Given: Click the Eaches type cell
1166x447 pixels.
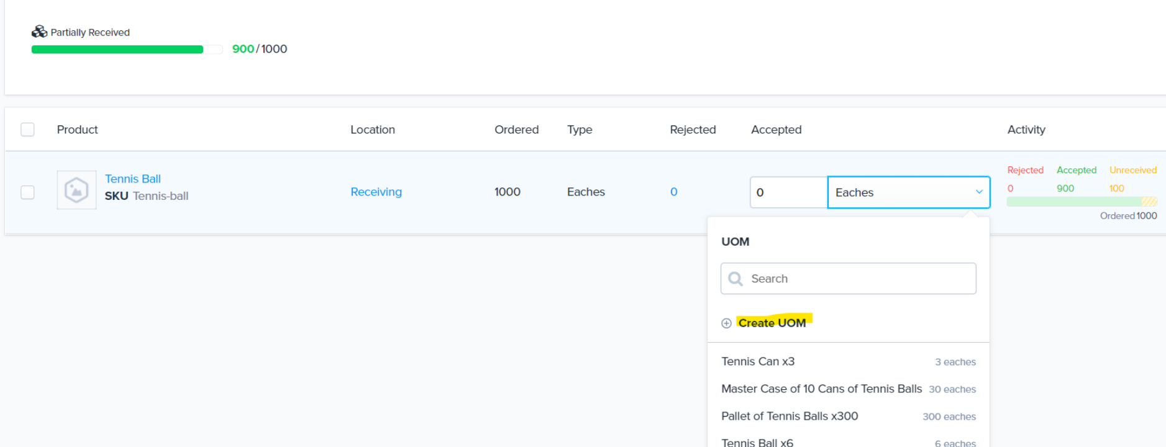Looking at the screenshot, I should (586, 192).
